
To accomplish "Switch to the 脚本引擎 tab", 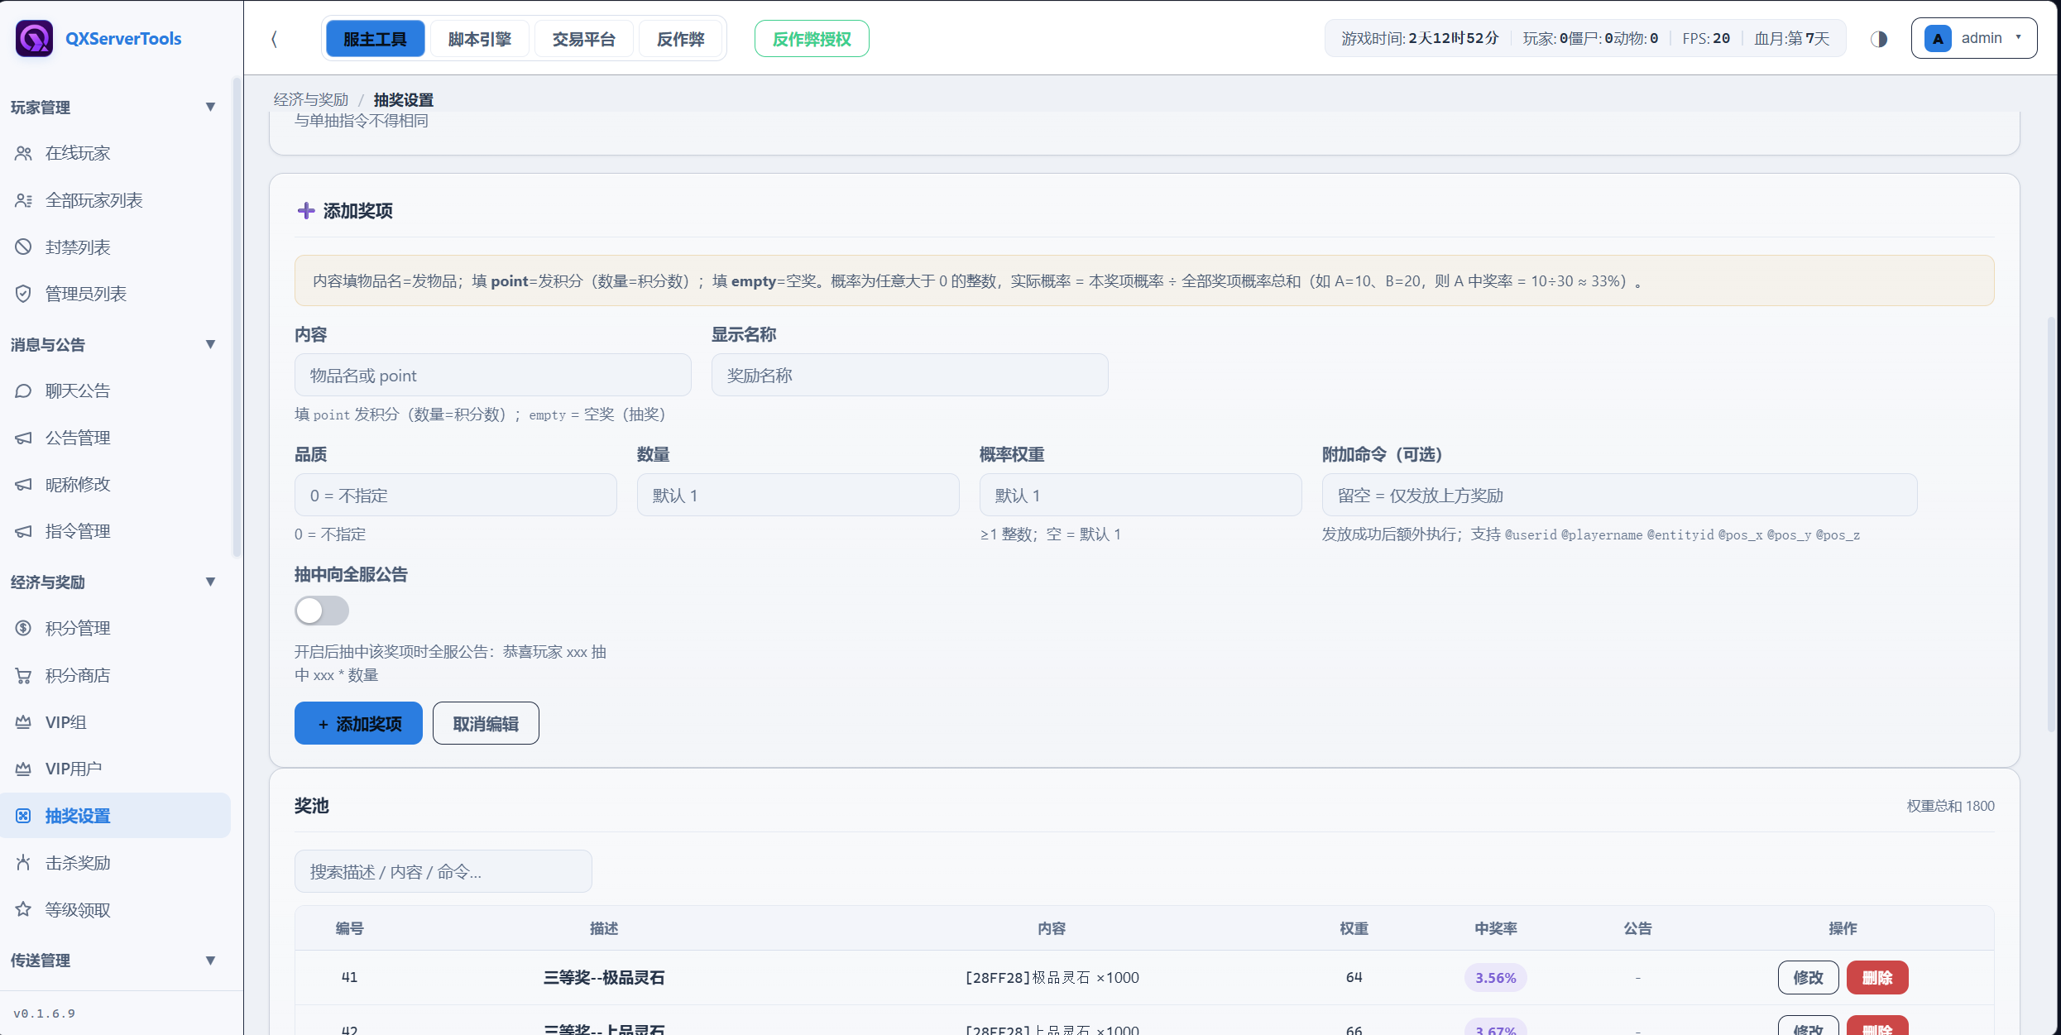I will point(480,39).
